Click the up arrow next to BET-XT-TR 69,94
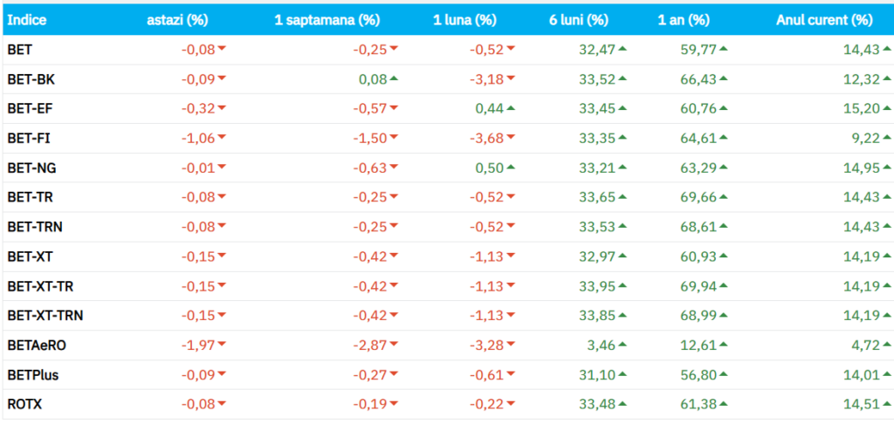This screenshot has height=424, width=894. [x=723, y=286]
